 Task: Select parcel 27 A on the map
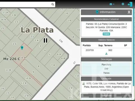click(x=5, y=13)
